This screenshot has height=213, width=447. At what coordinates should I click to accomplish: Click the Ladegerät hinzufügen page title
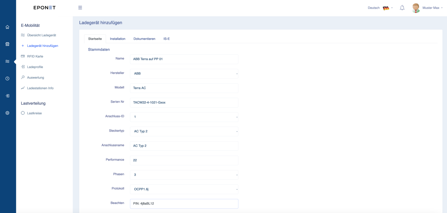pyautogui.click(x=101, y=23)
